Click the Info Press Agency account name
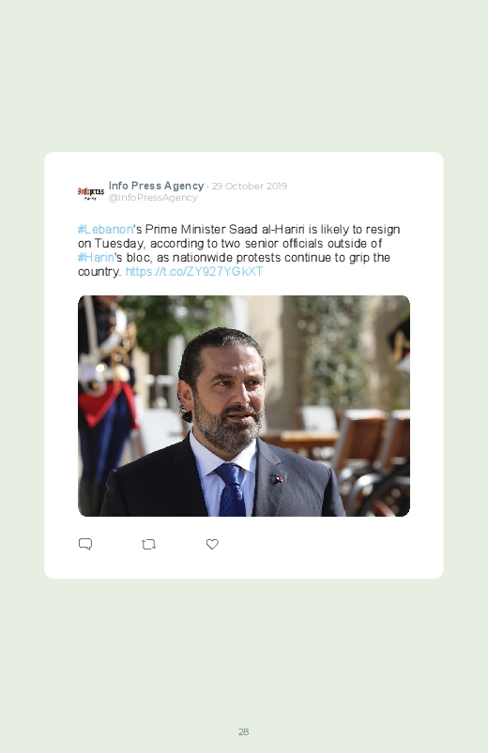488x753 pixels. [x=157, y=186]
